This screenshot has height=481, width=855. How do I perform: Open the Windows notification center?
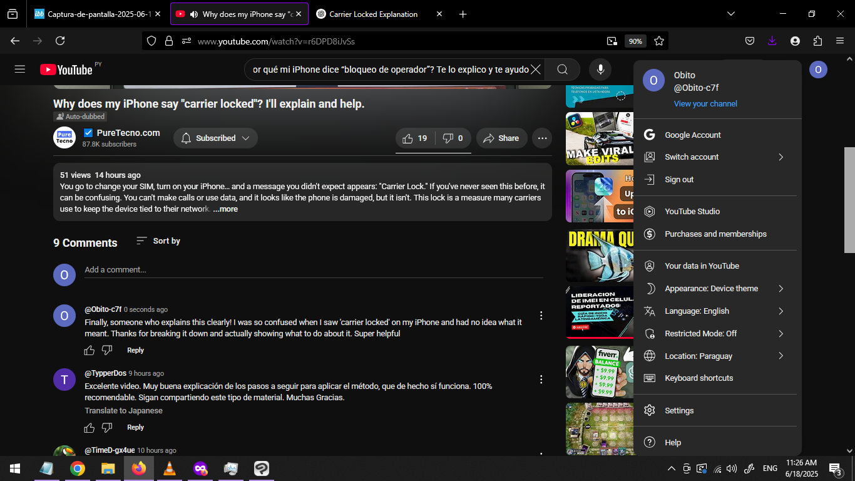tap(835, 468)
